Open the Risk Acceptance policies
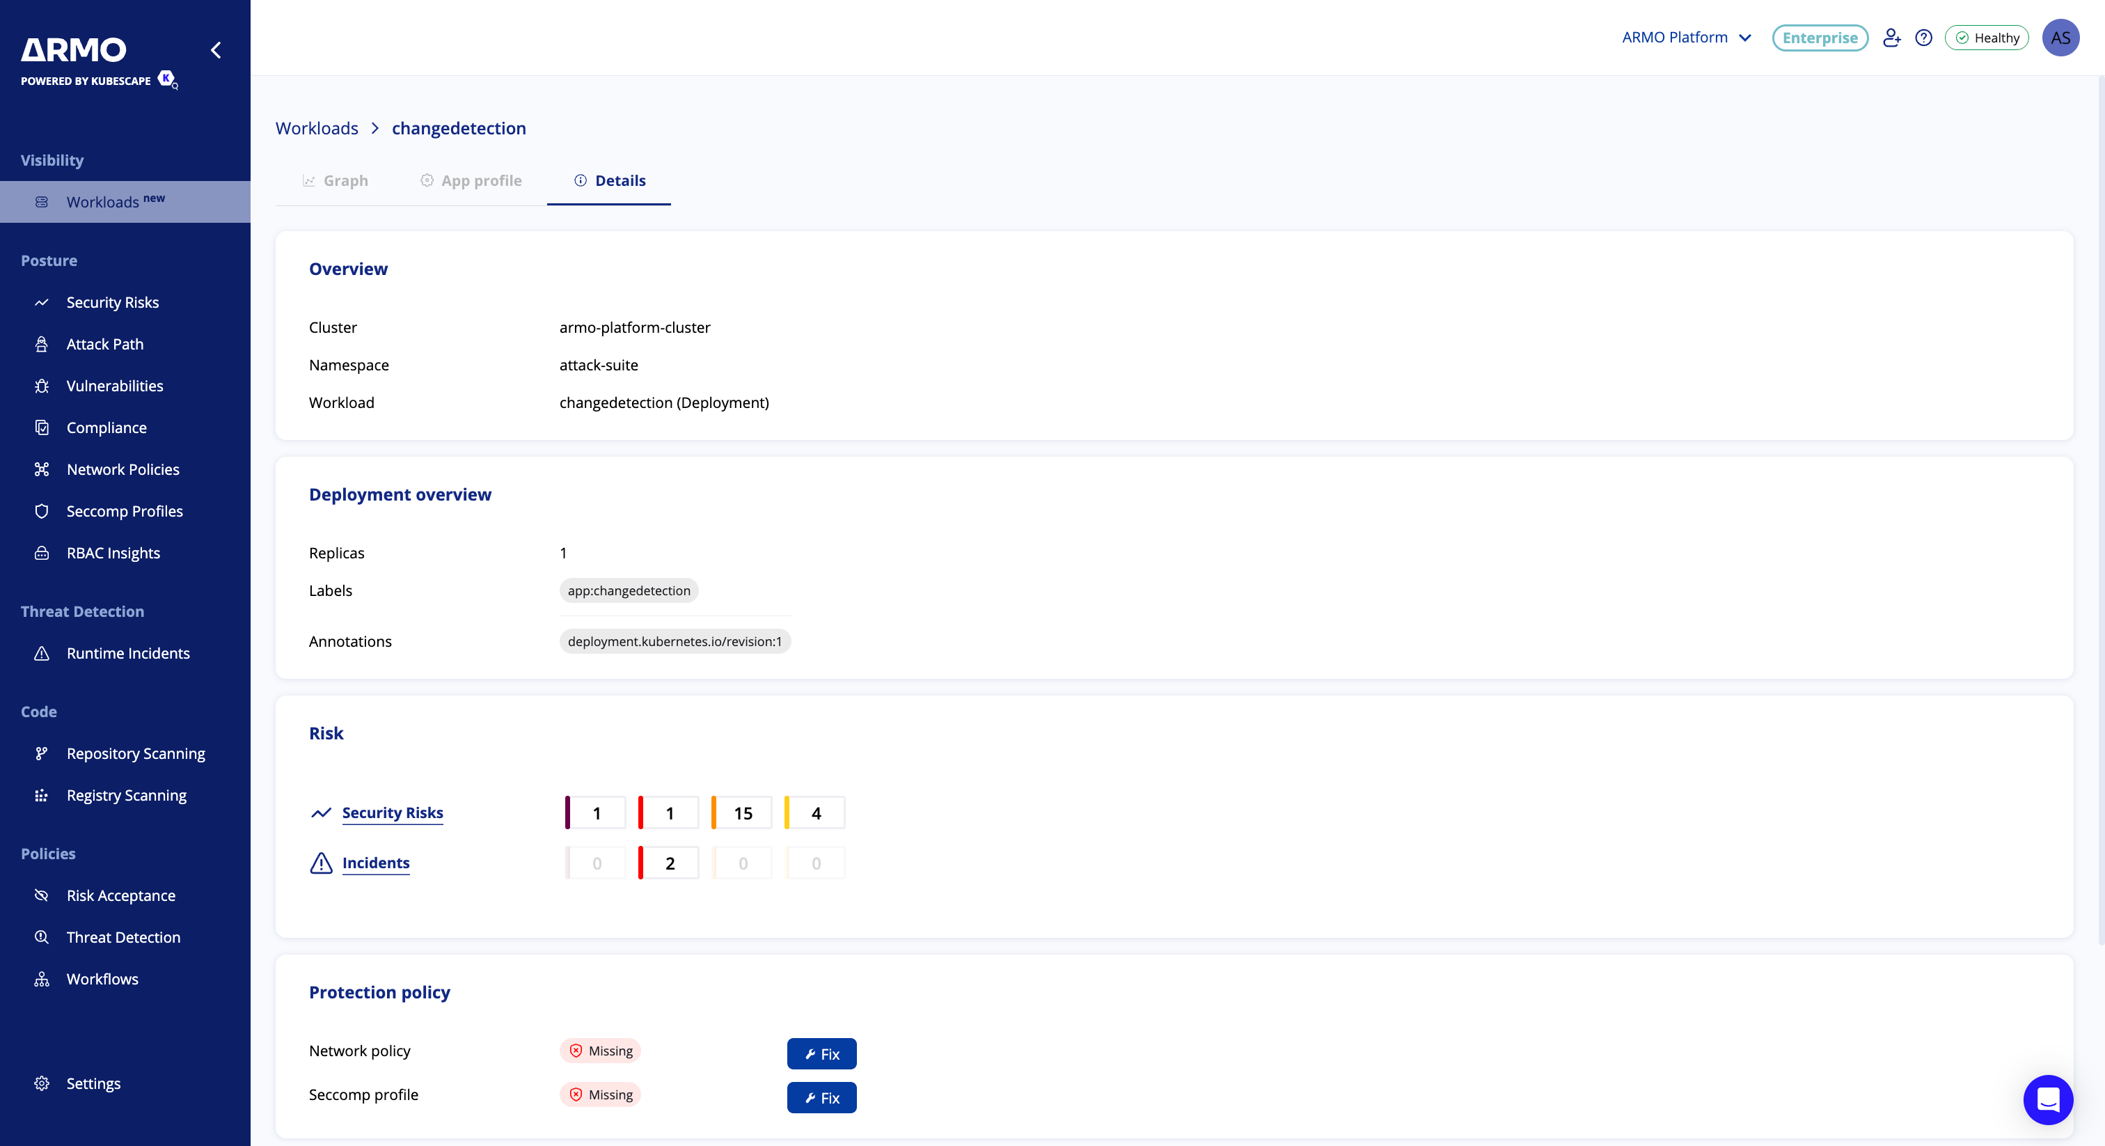The height and width of the screenshot is (1146, 2105). 121,895
